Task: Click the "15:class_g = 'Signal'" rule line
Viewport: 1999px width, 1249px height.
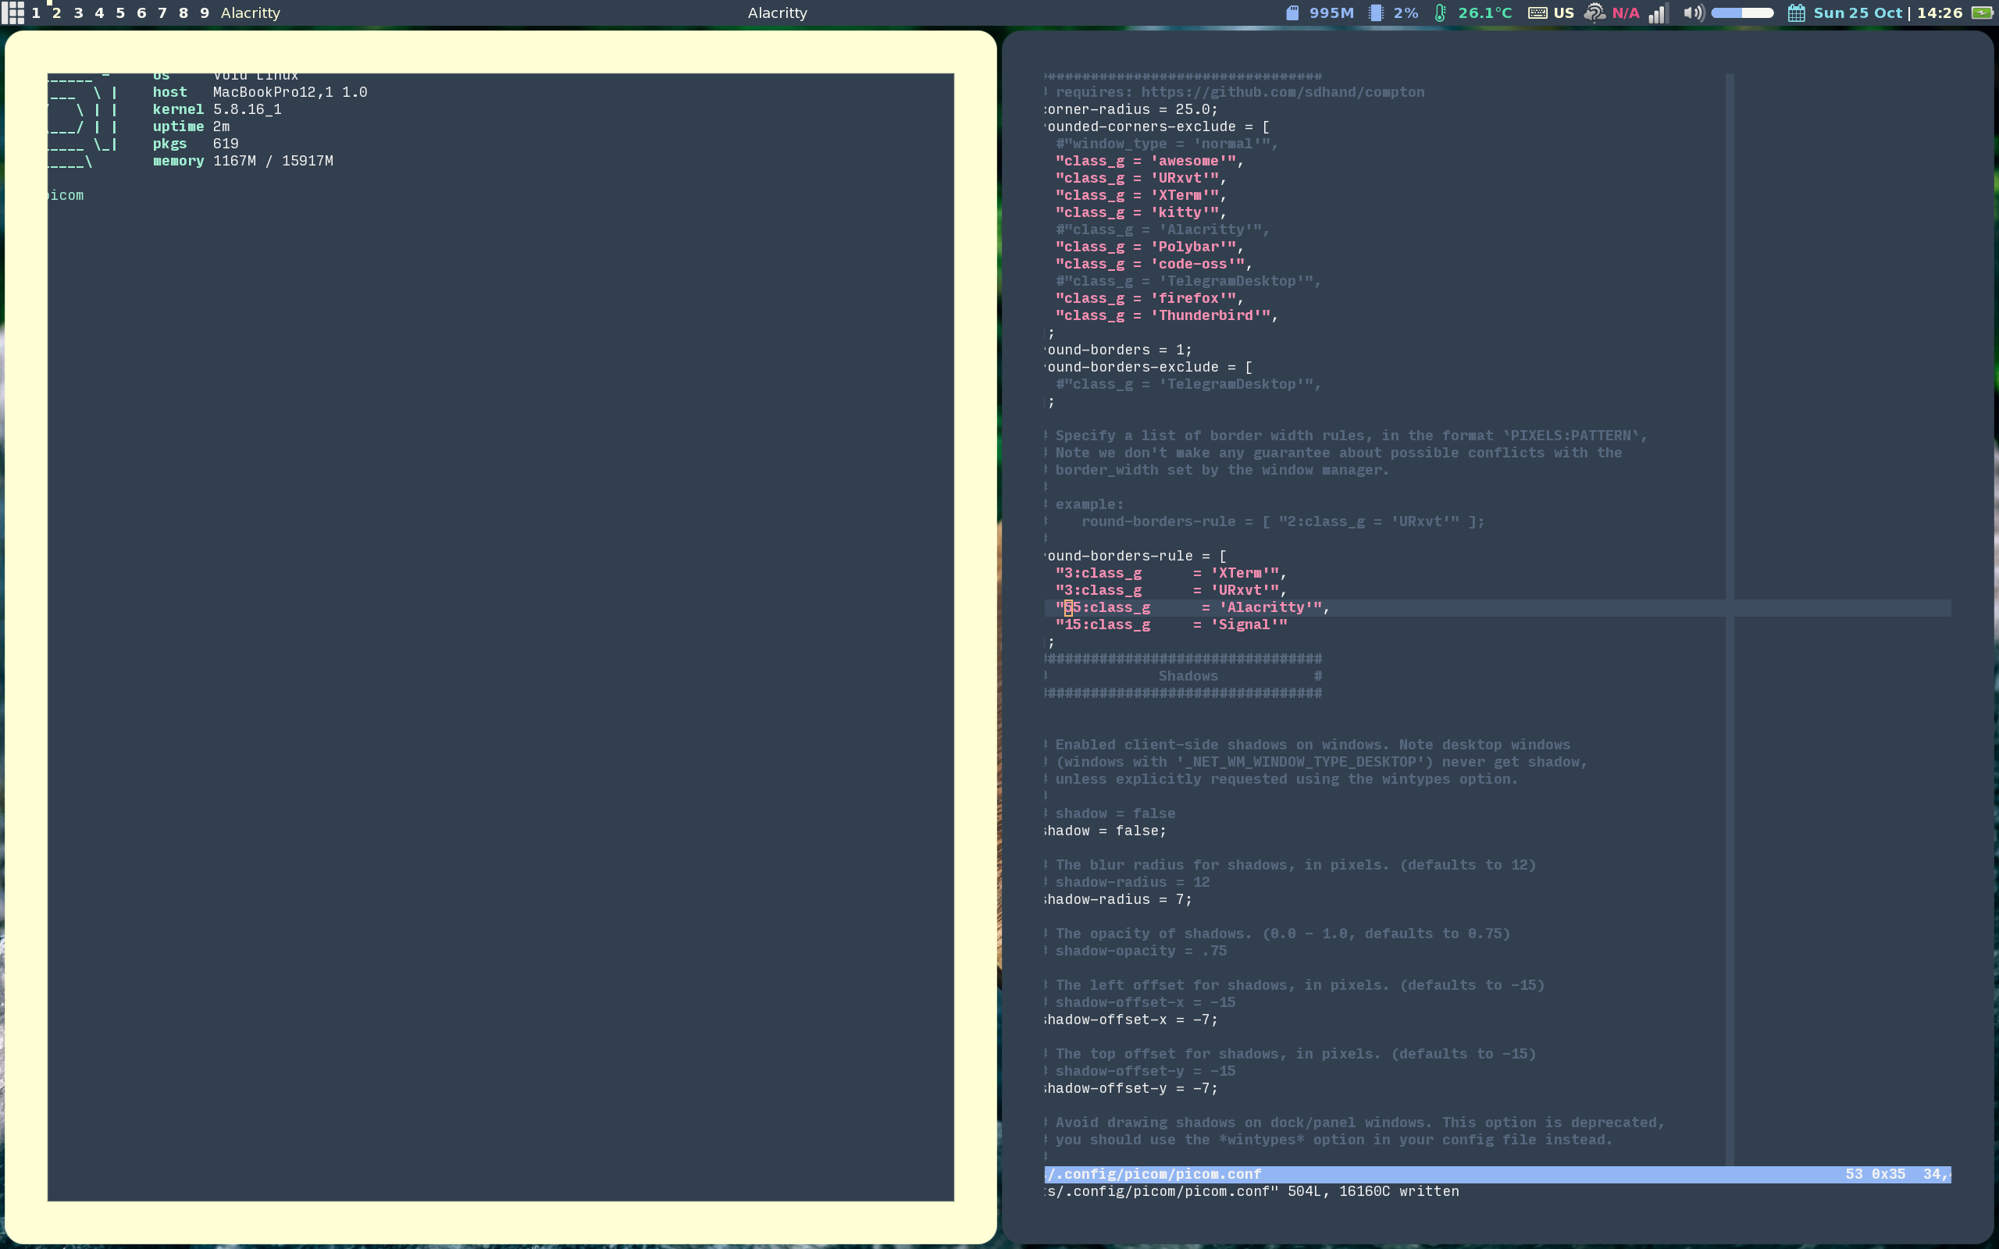Action: coord(1171,625)
